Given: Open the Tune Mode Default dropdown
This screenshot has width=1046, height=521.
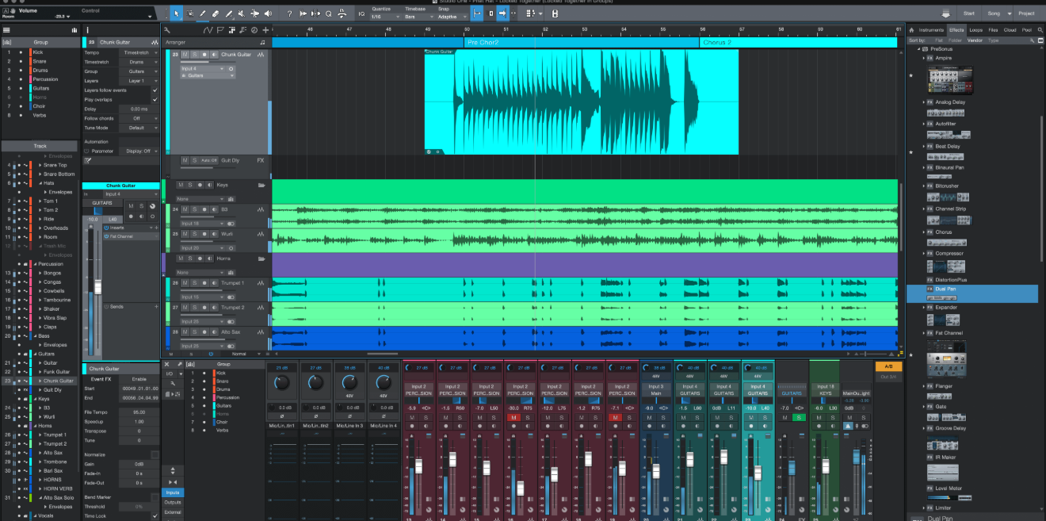Looking at the screenshot, I should point(139,128).
